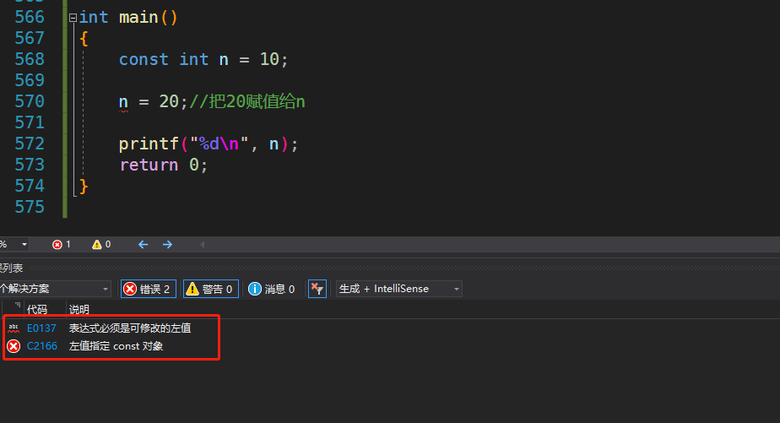Click the IntelliSense abc icon beside E0137
The height and width of the screenshot is (423, 780).
[14, 328]
